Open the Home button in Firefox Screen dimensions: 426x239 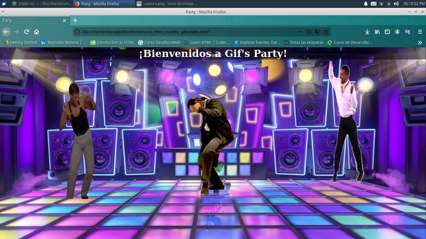pos(36,31)
